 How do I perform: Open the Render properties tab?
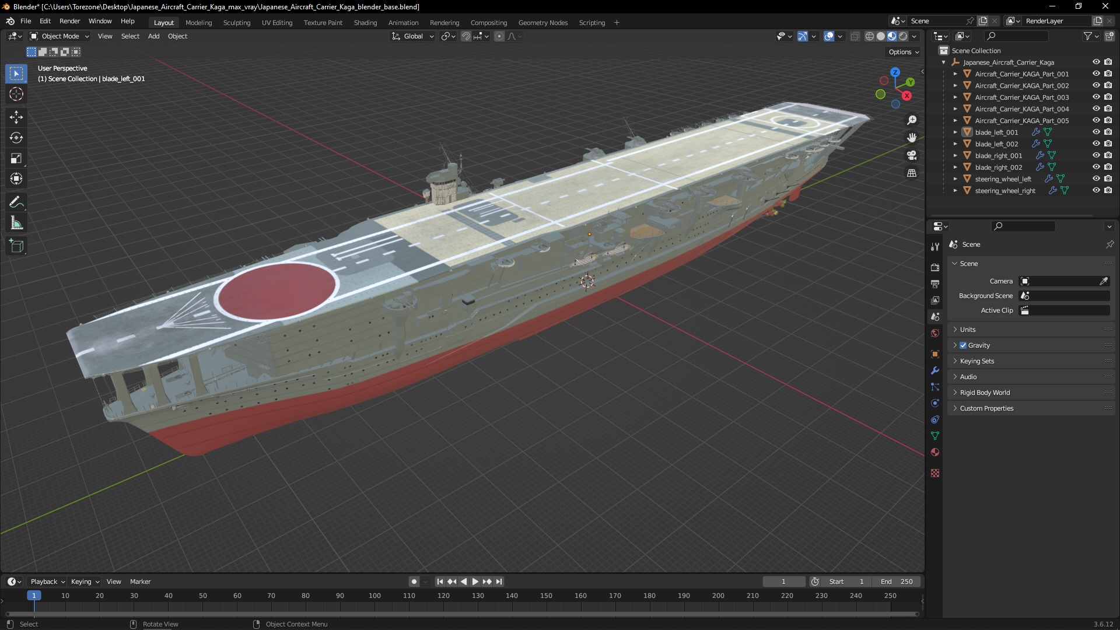click(x=935, y=268)
